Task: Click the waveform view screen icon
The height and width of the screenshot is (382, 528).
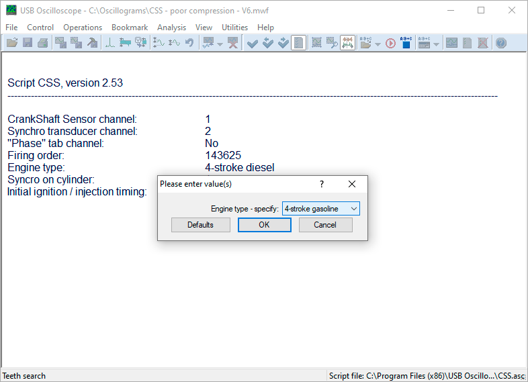Action: 451,43
